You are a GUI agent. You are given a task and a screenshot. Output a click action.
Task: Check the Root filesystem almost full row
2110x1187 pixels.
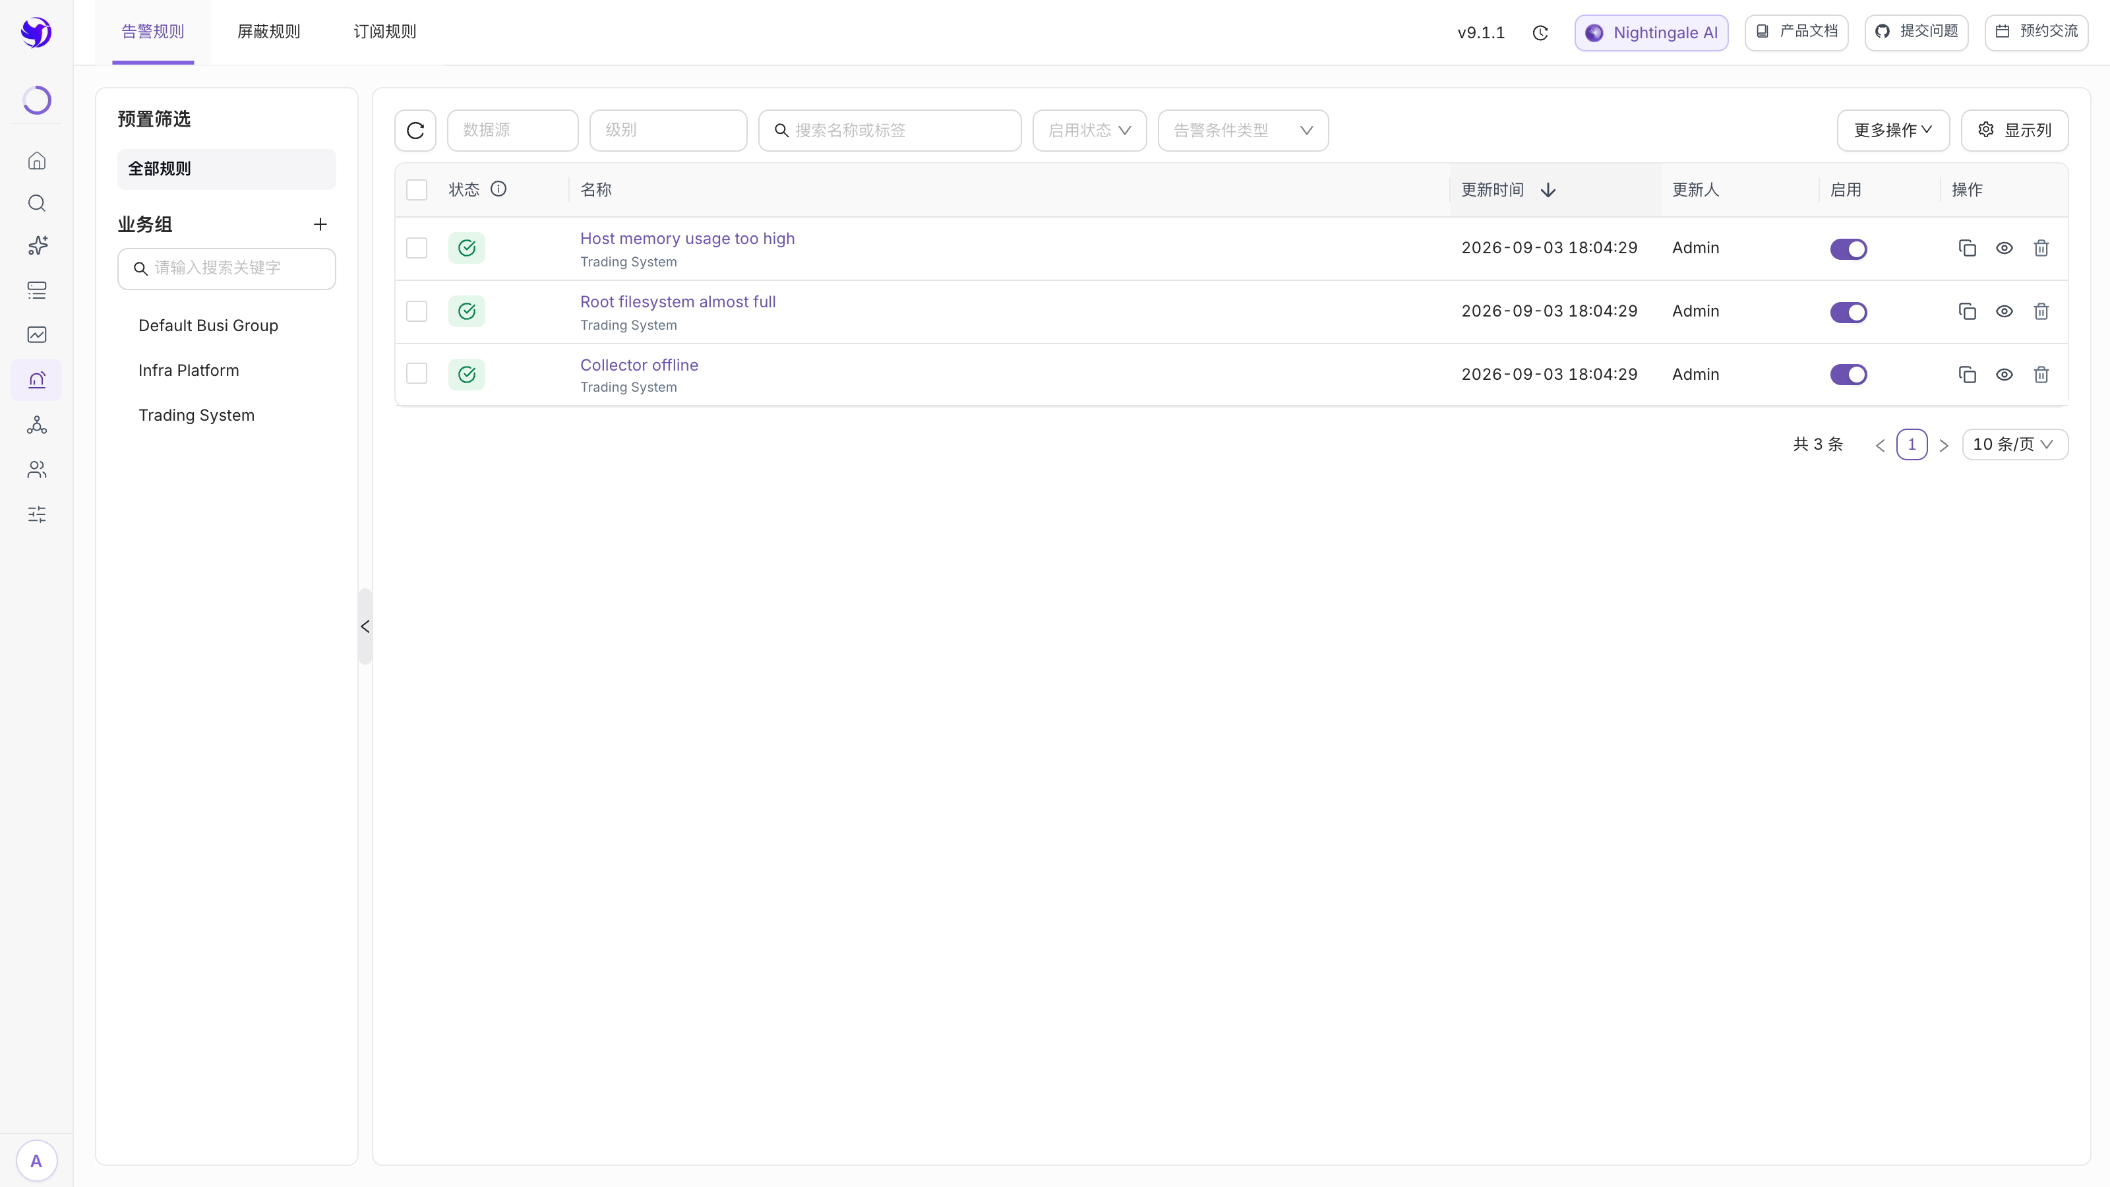click(x=417, y=311)
